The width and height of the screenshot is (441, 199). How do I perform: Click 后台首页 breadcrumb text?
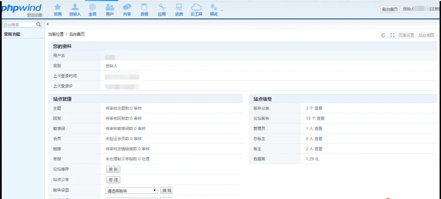coord(77,34)
